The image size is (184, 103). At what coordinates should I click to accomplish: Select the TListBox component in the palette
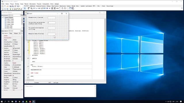[x=52, y=8]
